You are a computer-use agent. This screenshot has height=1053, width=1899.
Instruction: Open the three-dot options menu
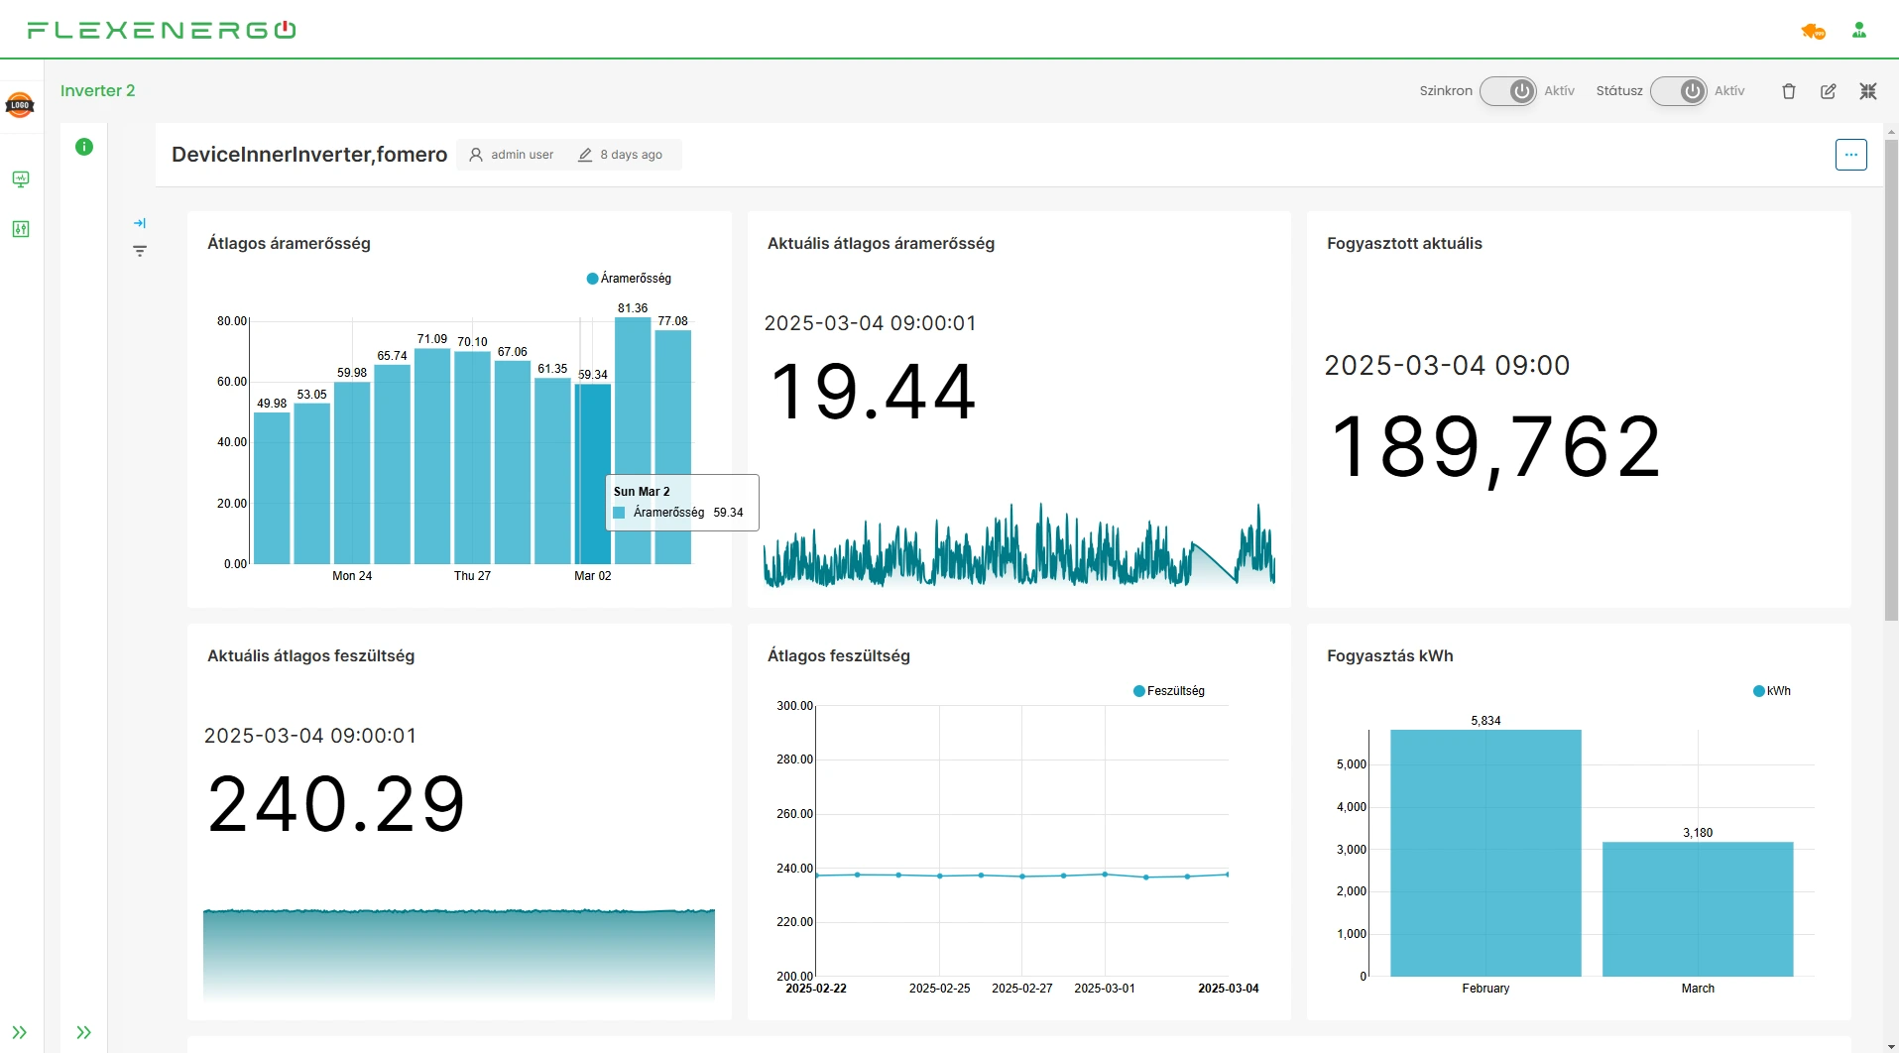coord(1850,155)
